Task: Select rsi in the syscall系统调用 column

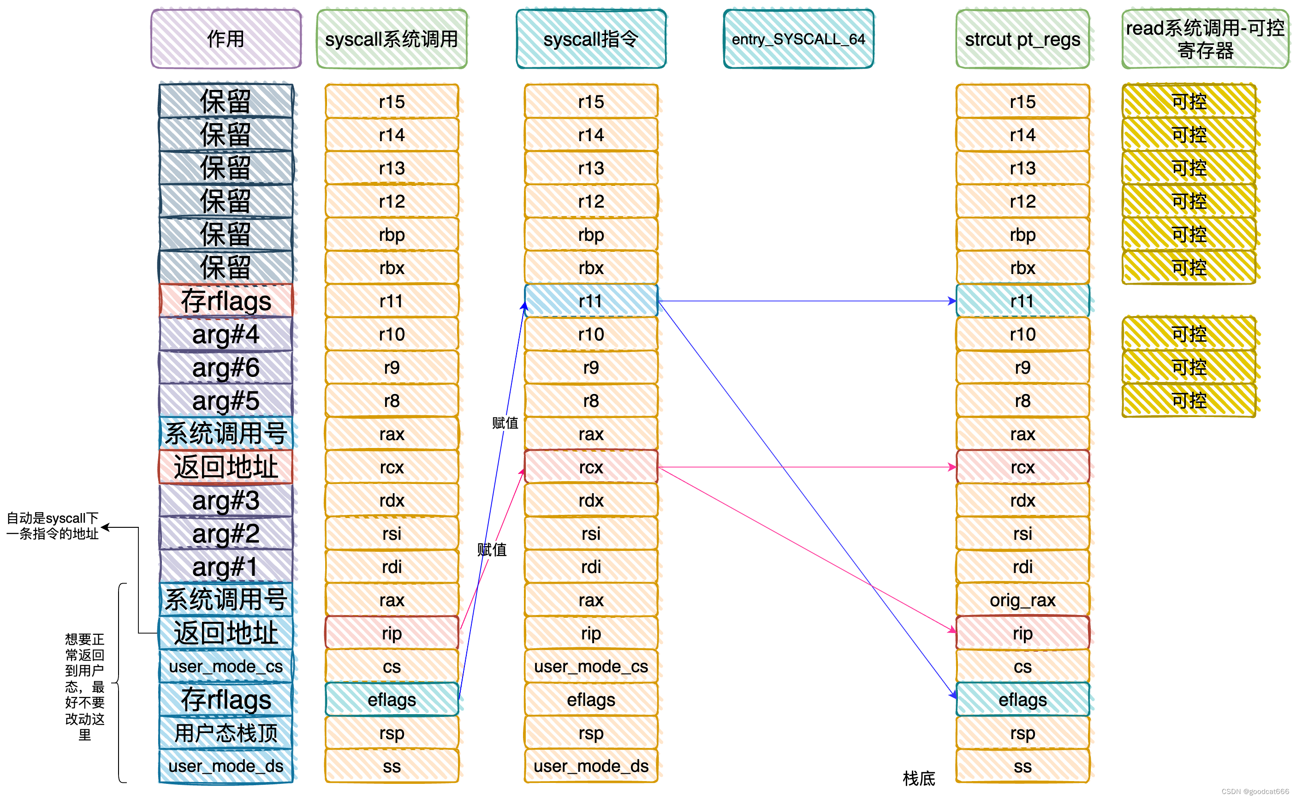Action: coord(392,533)
